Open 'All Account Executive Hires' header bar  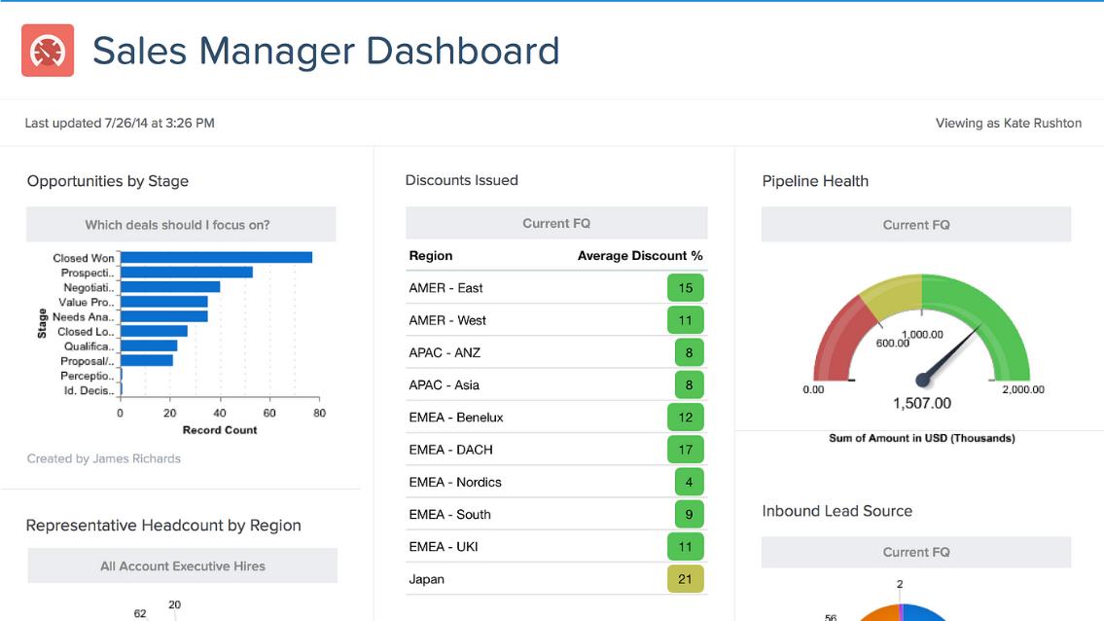click(182, 566)
